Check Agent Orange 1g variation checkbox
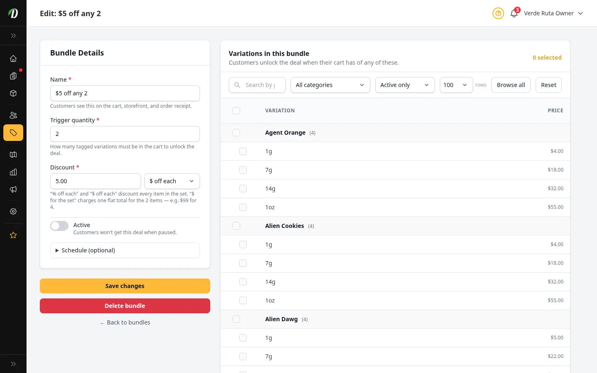Viewport: 597px width, 373px height. (x=243, y=151)
